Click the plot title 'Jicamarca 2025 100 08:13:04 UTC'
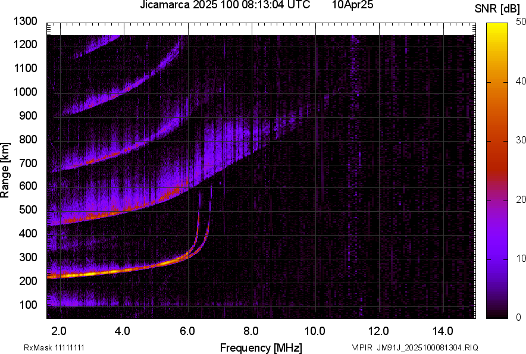The image size is (526, 354). point(225,5)
